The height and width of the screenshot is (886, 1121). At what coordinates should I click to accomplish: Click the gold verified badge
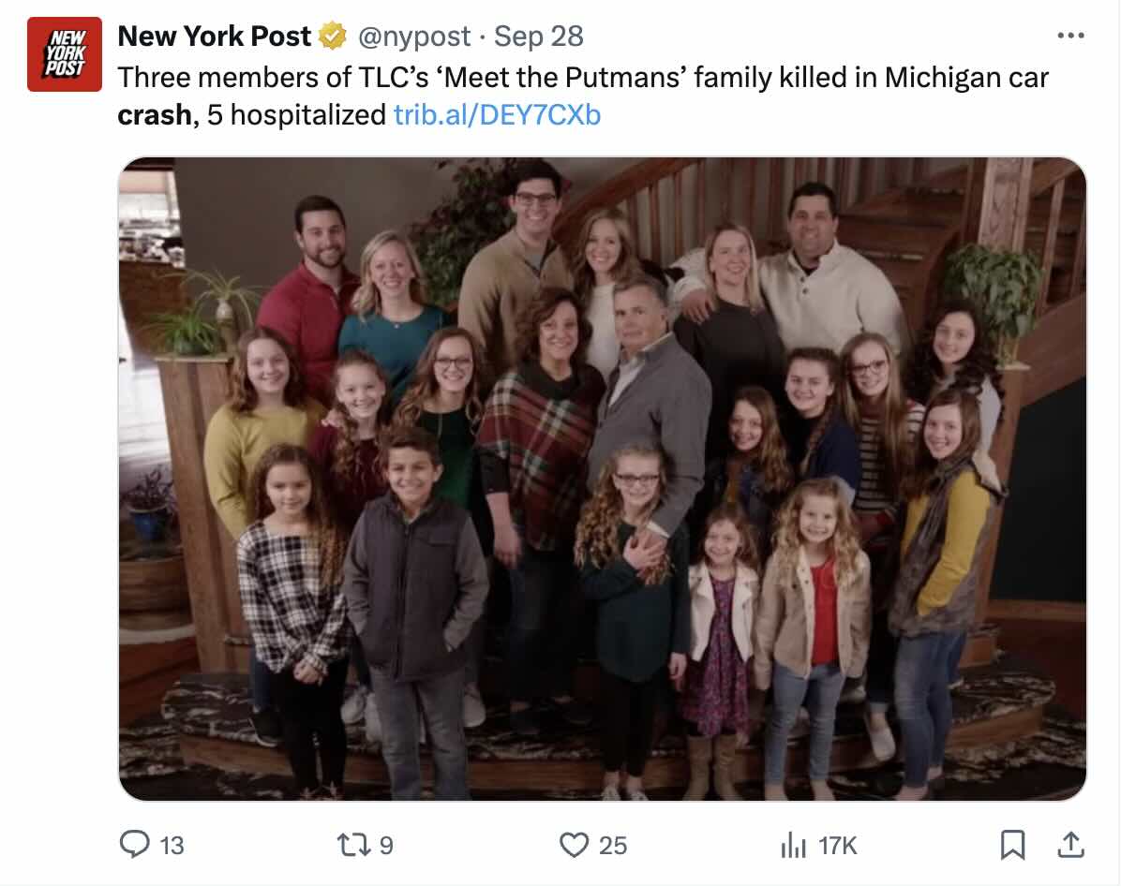click(x=331, y=37)
